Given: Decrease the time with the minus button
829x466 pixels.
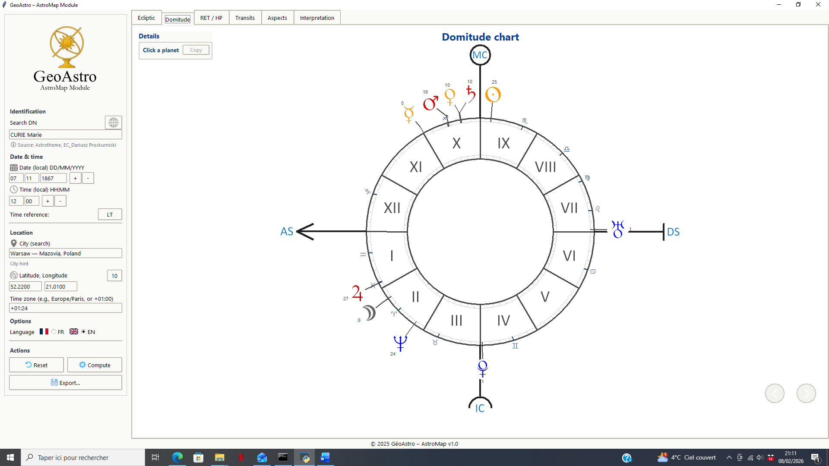Looking at the screenshot, I should pos(60,201).
